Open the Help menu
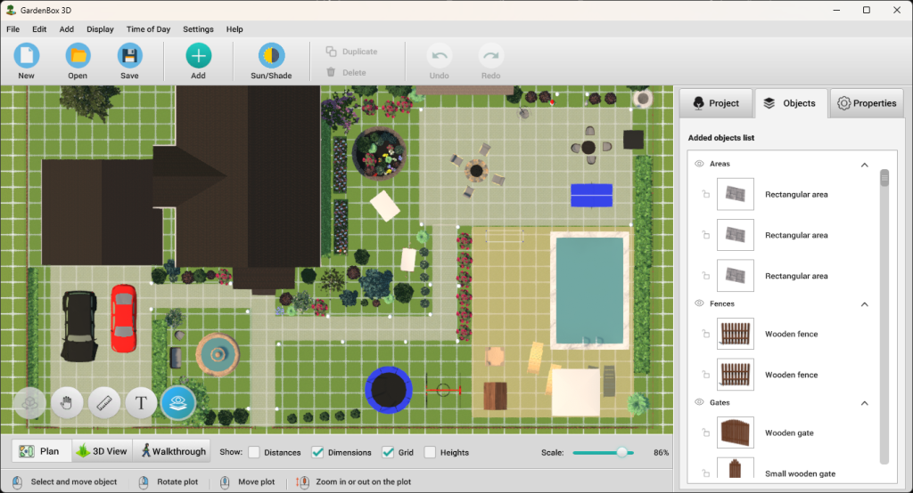 [234, 29]
